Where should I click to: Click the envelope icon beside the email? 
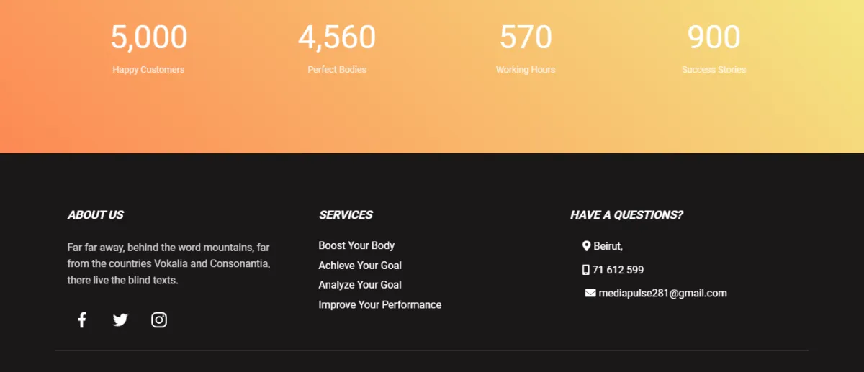point(590,293)
